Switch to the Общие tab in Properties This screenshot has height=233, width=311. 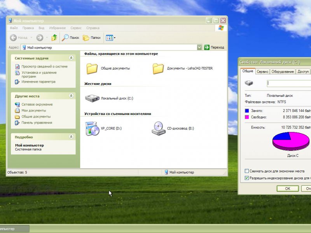(248, 71)
